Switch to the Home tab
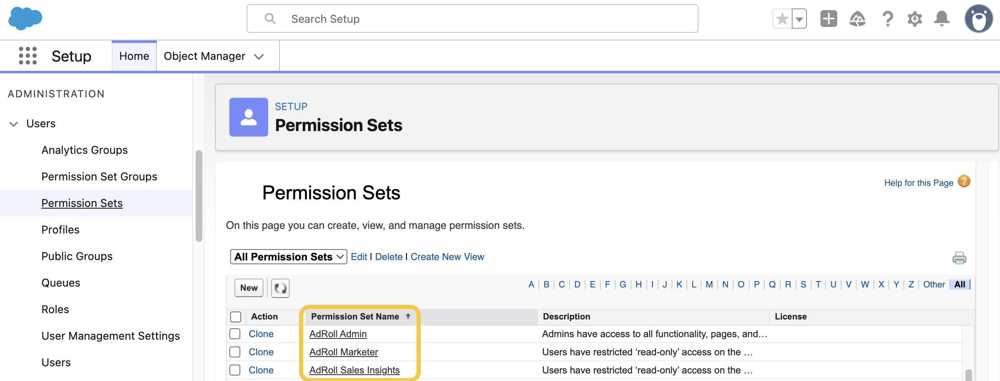 134,56
